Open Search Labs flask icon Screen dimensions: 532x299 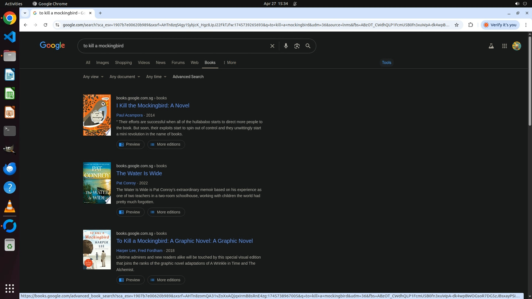click(491, 46)
